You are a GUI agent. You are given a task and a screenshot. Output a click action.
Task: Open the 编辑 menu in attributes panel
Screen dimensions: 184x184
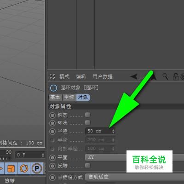click(81, 76)
